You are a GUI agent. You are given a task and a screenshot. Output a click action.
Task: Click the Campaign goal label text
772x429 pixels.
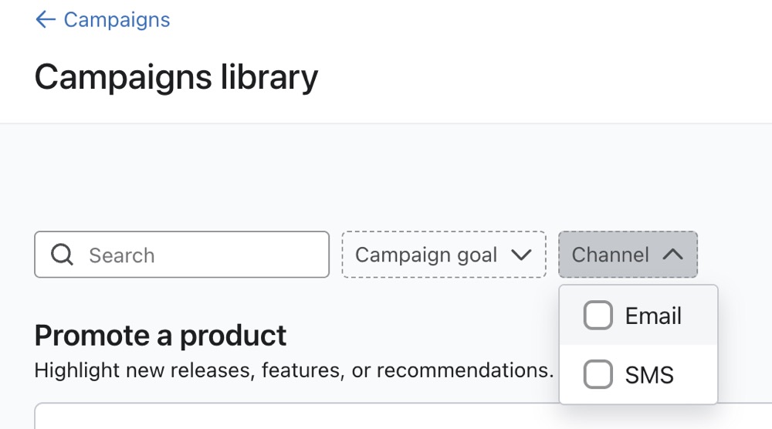(426, 255)
